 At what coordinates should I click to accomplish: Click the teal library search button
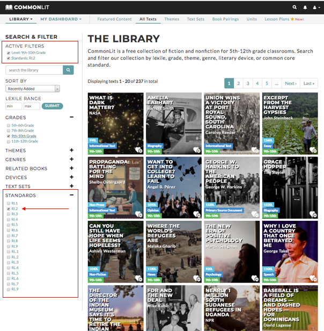tap(68, 70)
